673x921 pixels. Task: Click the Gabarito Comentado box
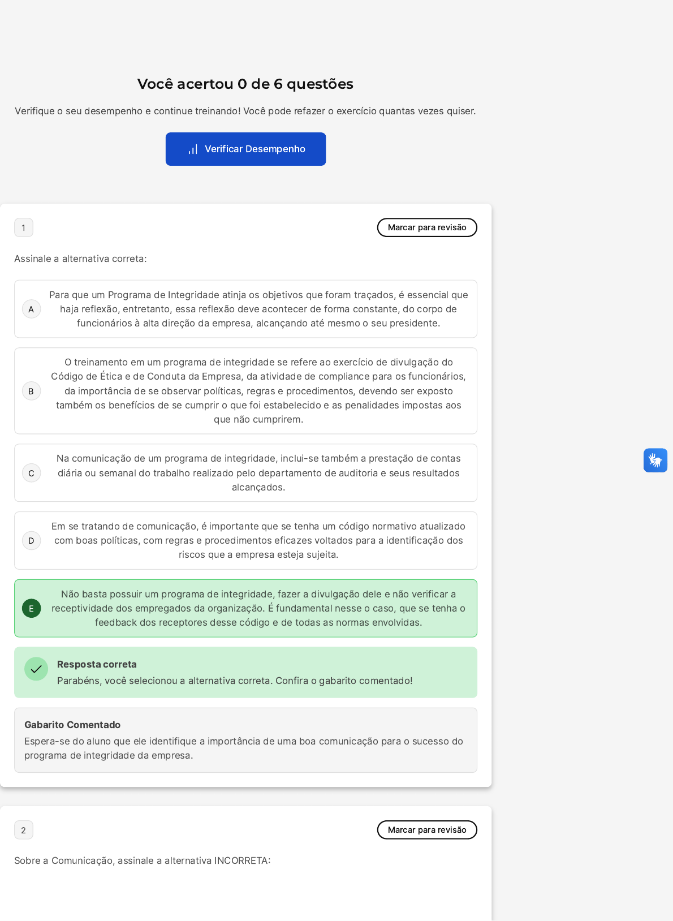click(x=245, y=740)
